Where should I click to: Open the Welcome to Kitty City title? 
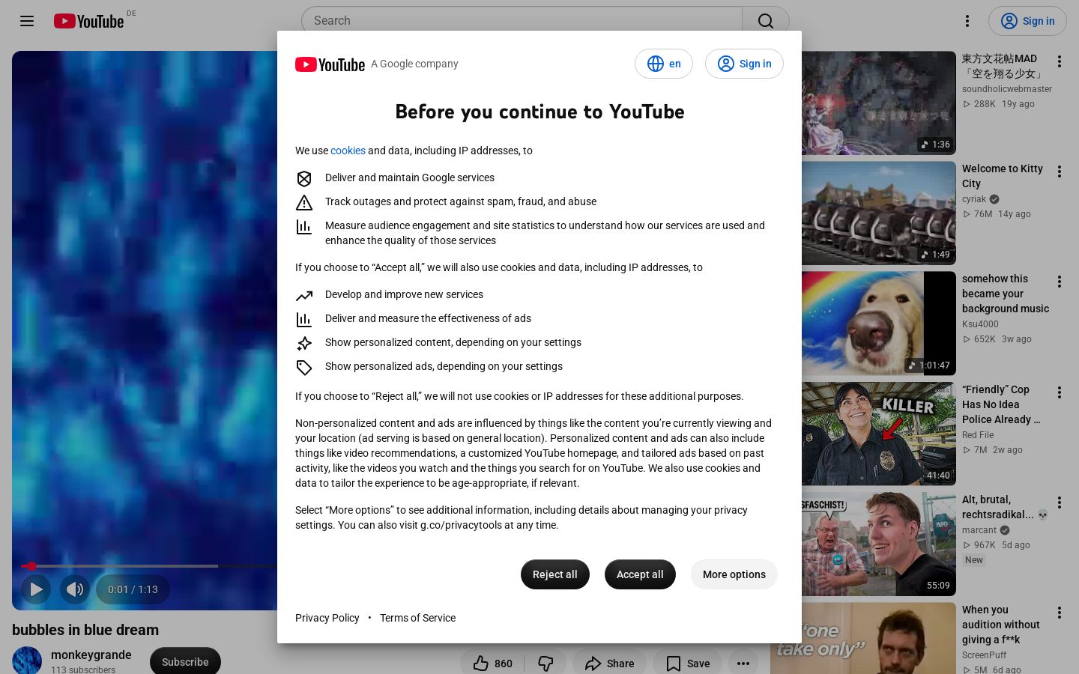[x=1003, y=176]
